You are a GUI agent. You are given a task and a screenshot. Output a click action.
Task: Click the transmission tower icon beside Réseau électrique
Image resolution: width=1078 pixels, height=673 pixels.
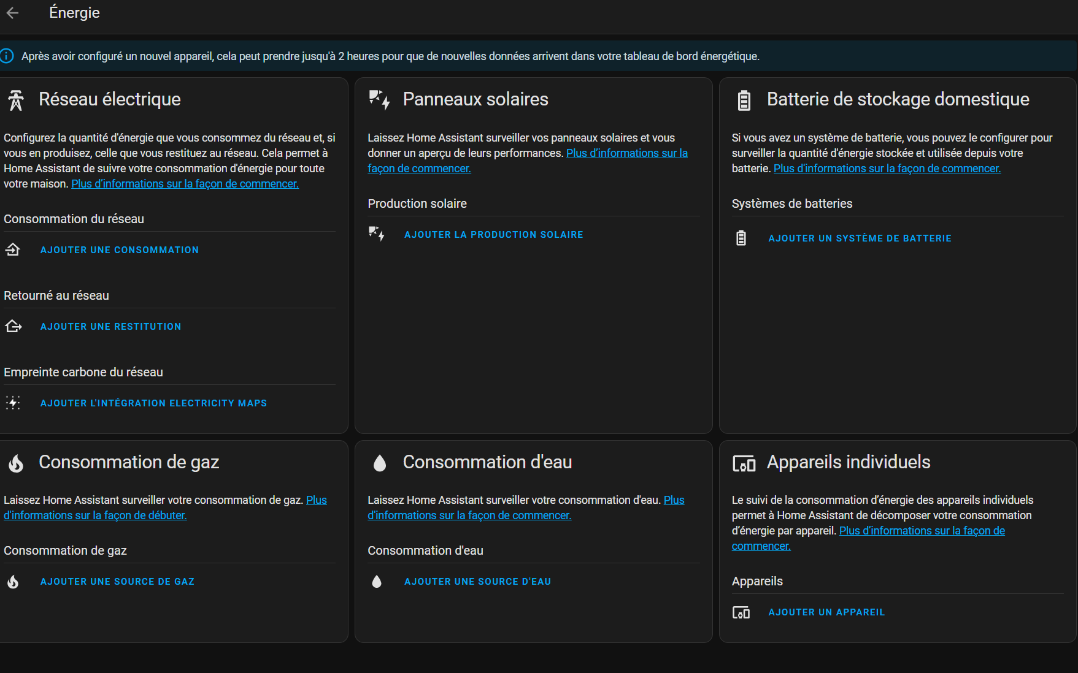tap(16, 100)
